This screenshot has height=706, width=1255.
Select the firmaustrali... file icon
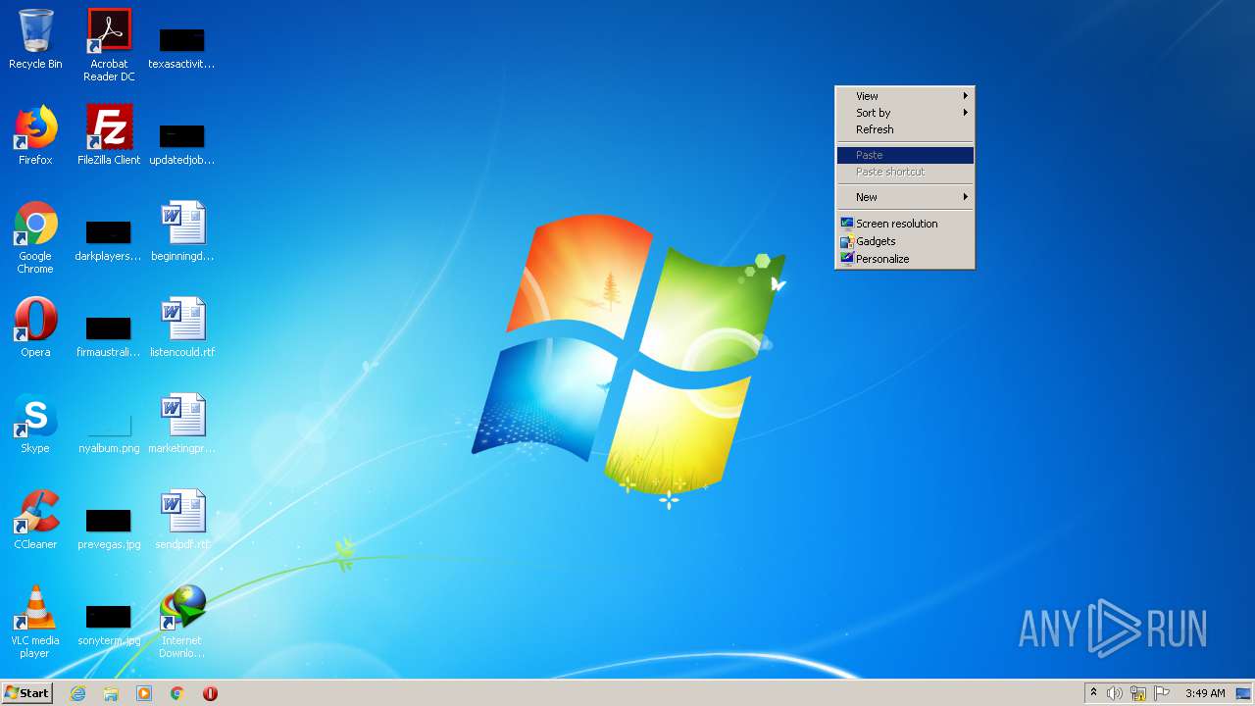click(109, 335)
